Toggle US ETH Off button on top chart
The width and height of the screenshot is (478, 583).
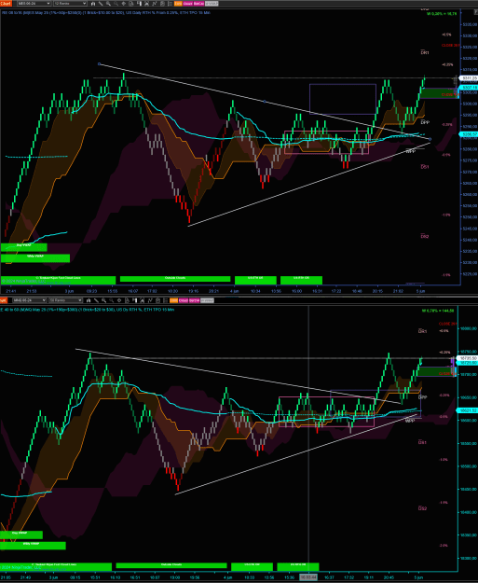point(256,279)
